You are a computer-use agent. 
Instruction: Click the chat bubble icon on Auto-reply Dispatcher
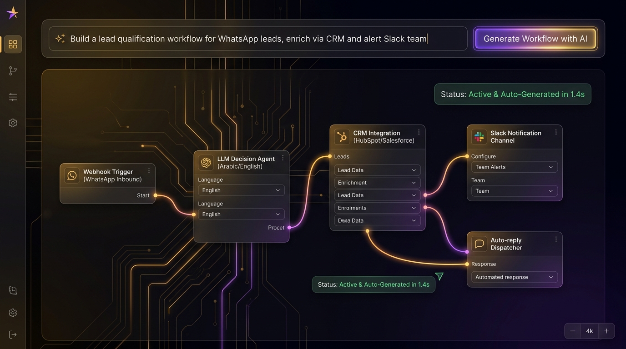(479, 244)
